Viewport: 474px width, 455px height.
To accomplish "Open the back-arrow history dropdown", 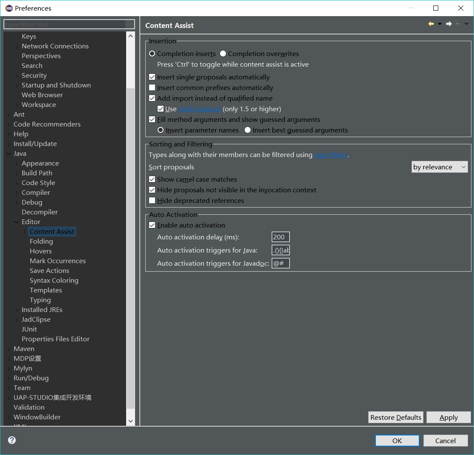I will tap(440, 24).
